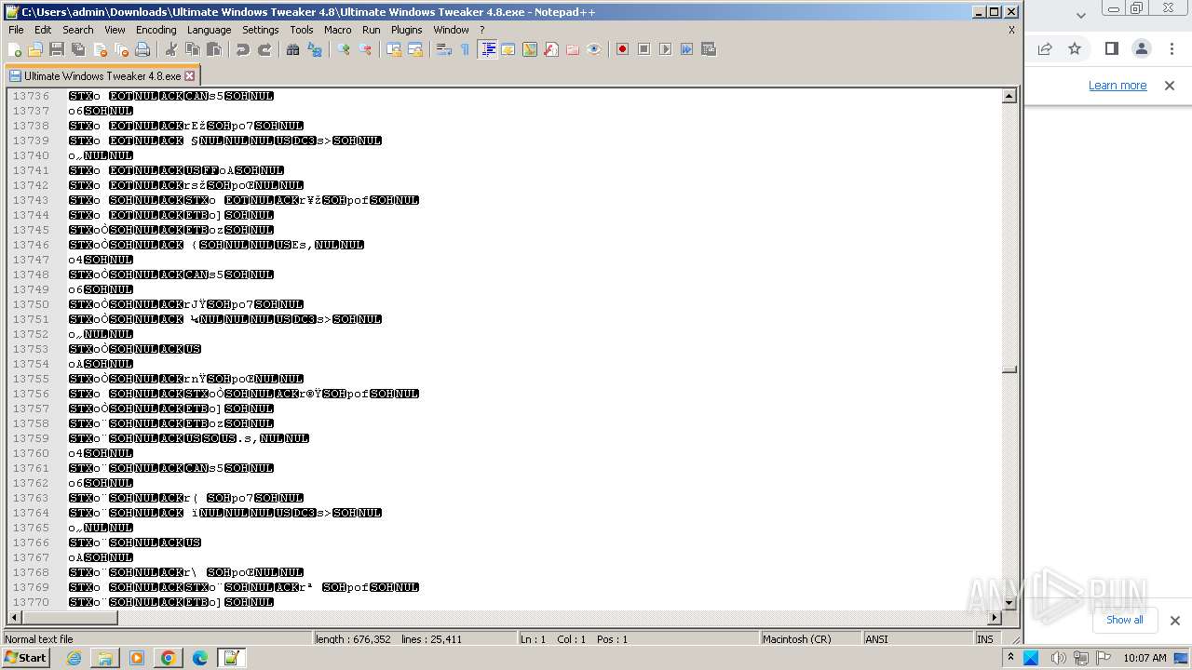Toggle synchronize horizontal scrolling icon

coord(415,49)
